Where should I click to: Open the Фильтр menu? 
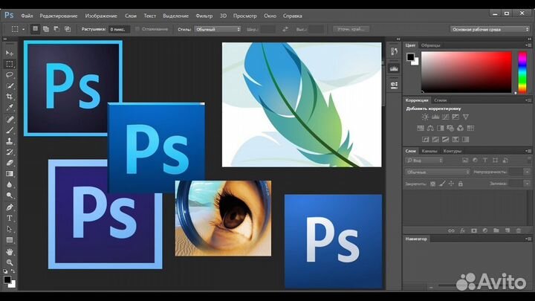coord(204,16)
